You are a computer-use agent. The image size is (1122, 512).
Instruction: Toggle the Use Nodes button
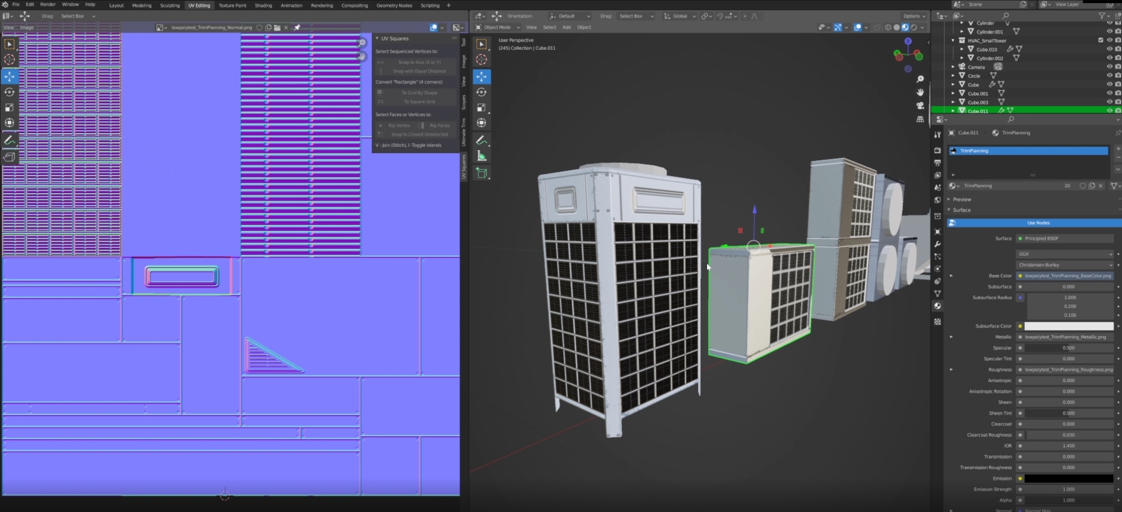pyautogui.click(x=1038, y=223)
